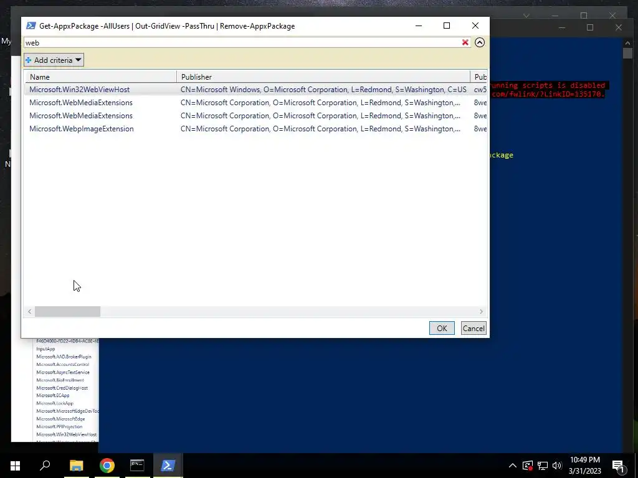Click the horizontal scrollbar's left arrow
Screen dimensions: 638x478
click(29, 311)
